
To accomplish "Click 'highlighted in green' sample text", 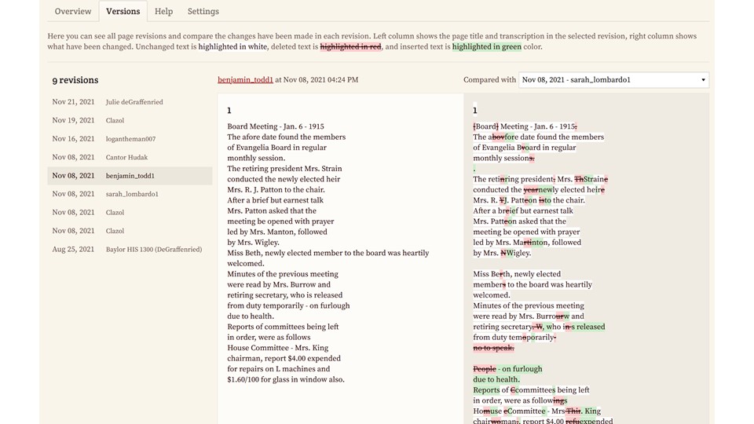I will pyautogui.click(x=487, y=46).
